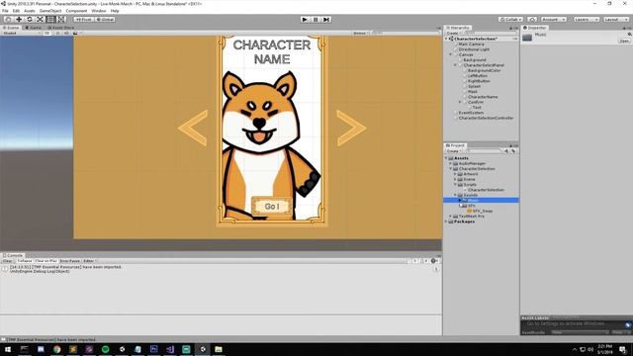Click the Clear button in Console
Image resolution: width=633 pixels, height=356 pixels.
point(8,261)
